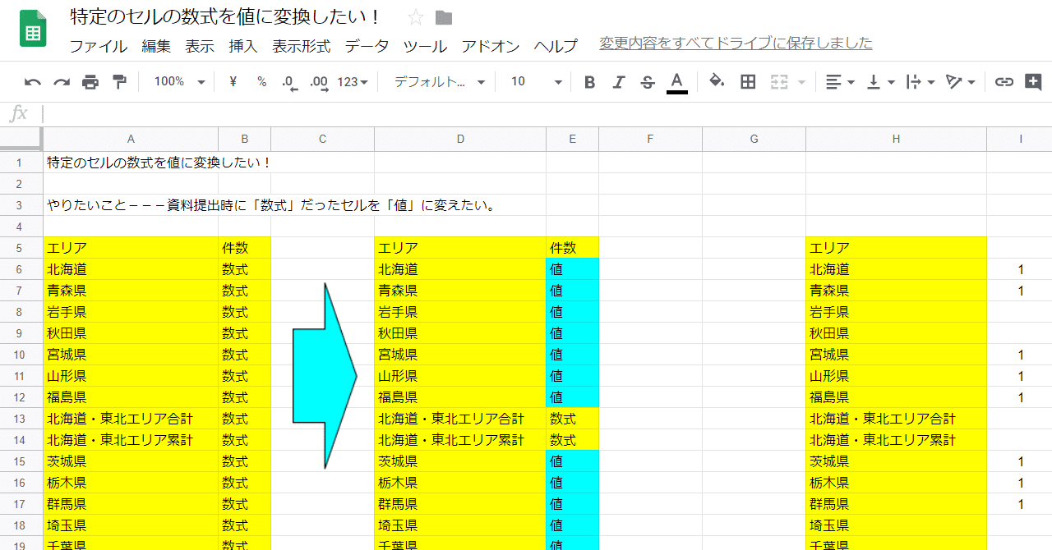Image resolution: width=1052 pixels, height=550 pixels.
Task: Select cell A17 群馬県
Action: click(x=131, y=504)
